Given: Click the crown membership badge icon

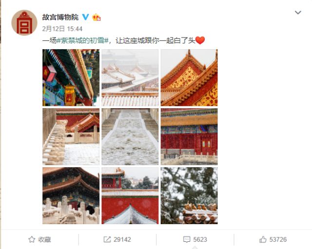Looking at the screenshot, I should click(x=97, y=18).
